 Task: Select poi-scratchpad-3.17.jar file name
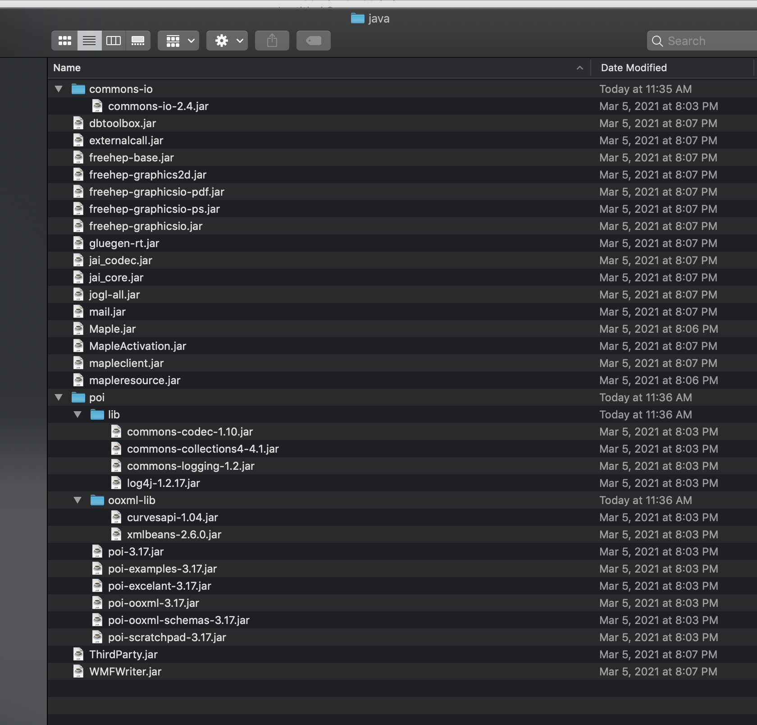[167, 637]
